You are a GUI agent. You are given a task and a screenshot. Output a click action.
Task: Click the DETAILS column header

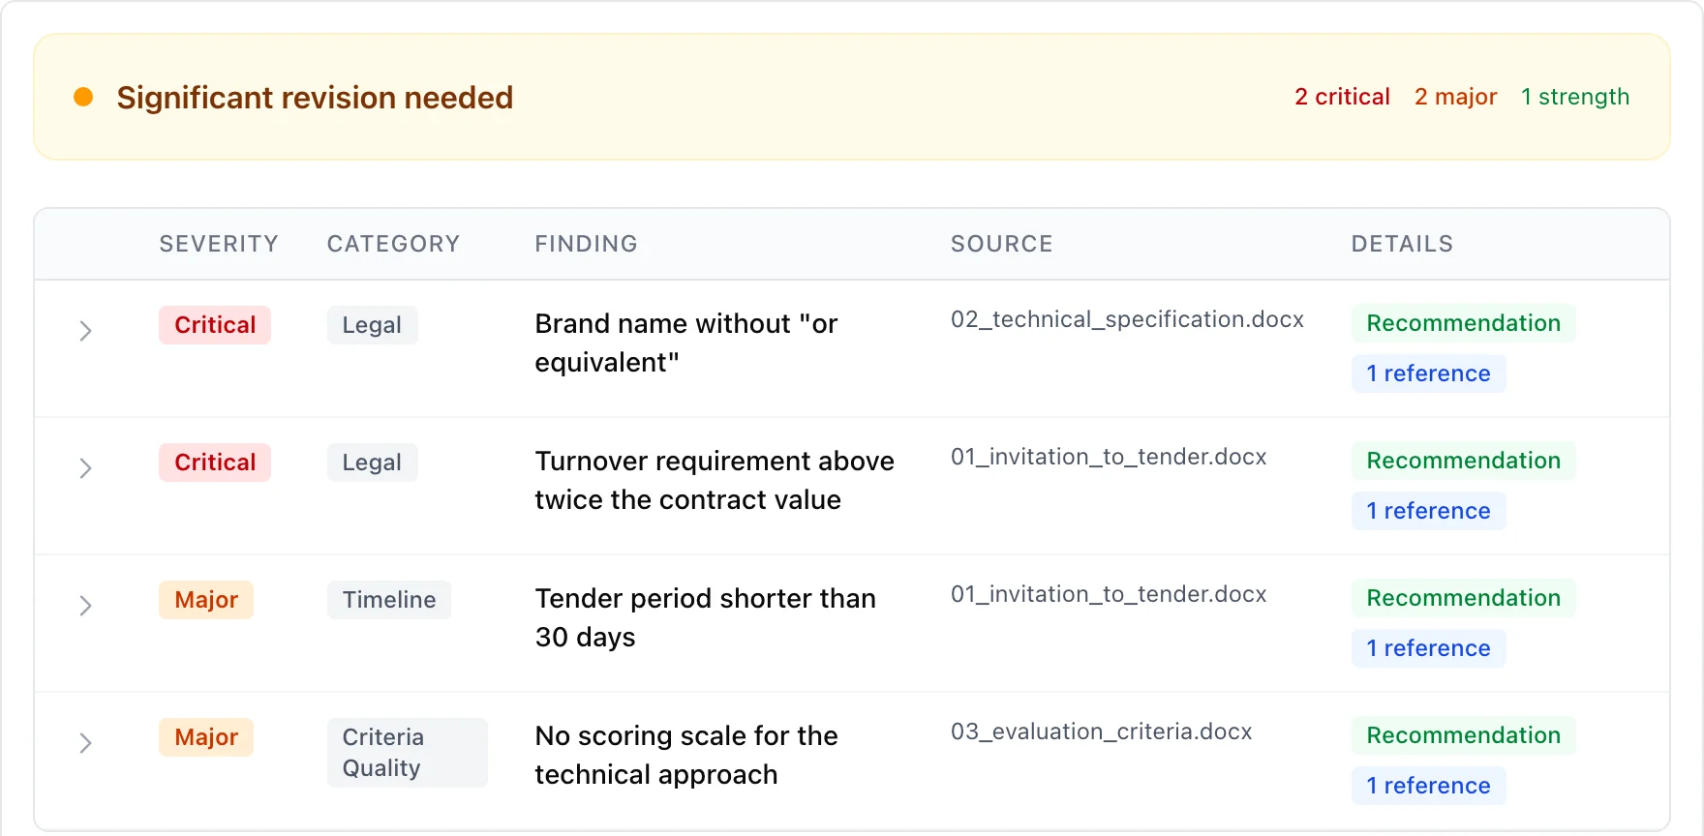[1402, 244]
